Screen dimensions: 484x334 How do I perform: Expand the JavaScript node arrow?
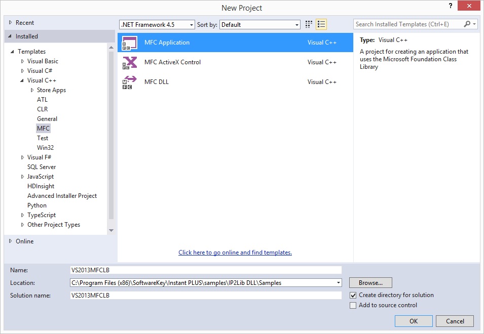point(22,177)
